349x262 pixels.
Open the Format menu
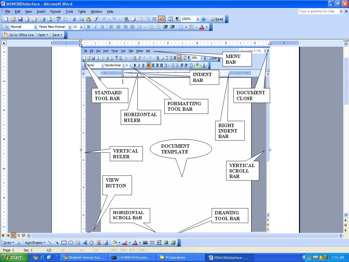click(x=55, y=12)
